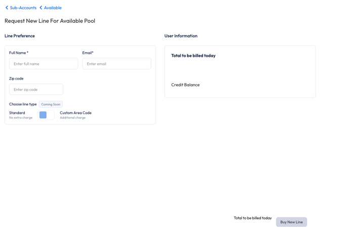Choose the Custom Area Code option
Screen dimensions: 339x232
tap(75, 113)
